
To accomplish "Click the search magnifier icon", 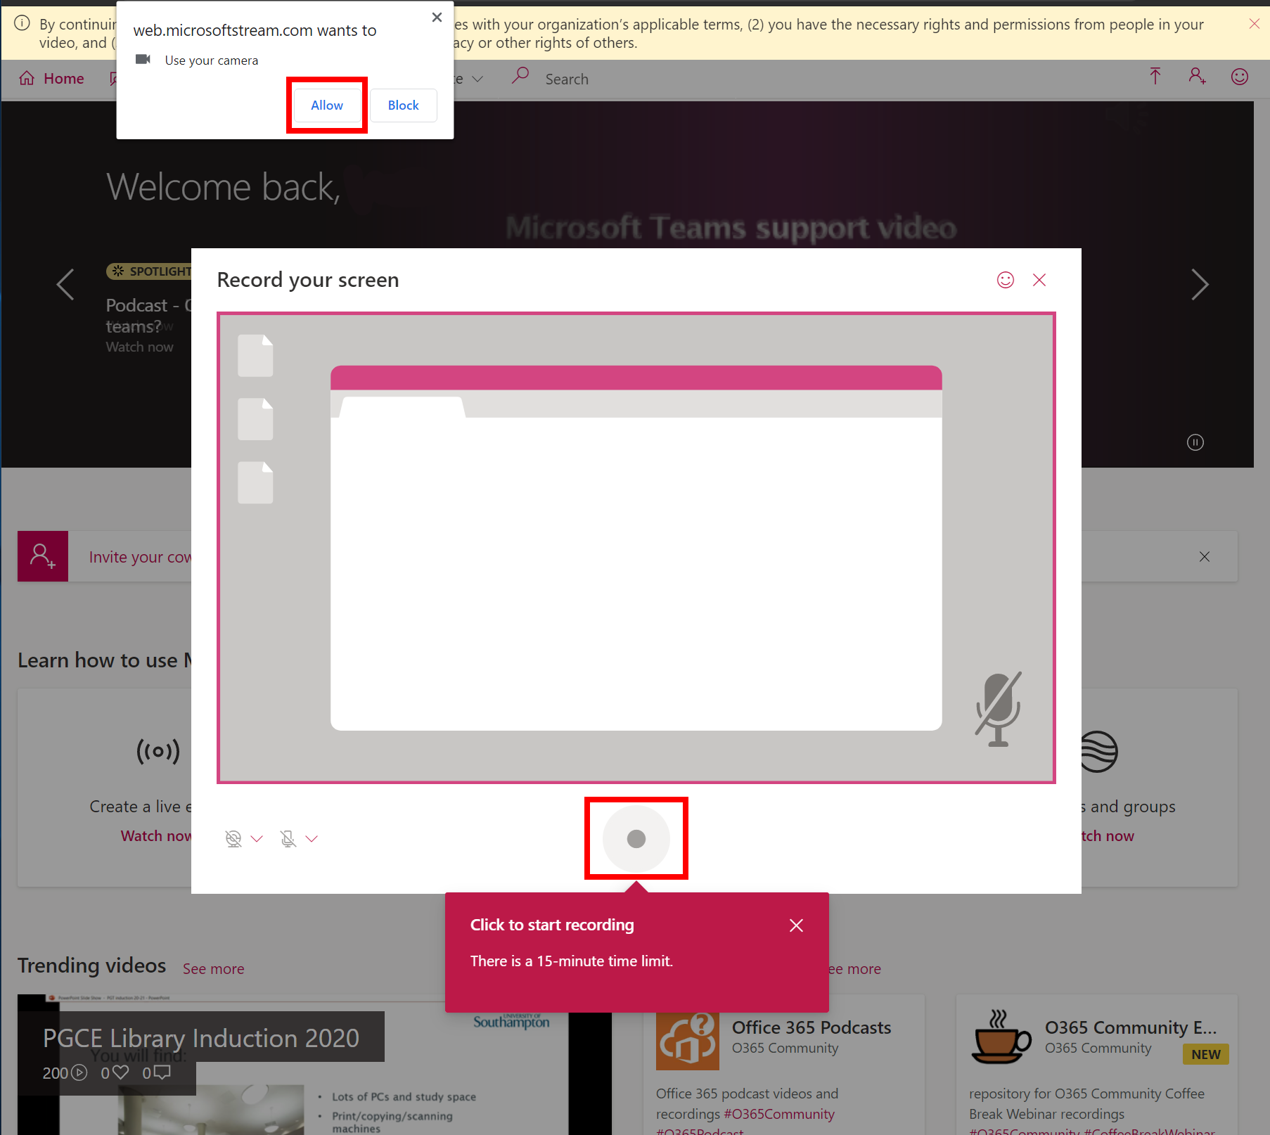I will point(520,76).
